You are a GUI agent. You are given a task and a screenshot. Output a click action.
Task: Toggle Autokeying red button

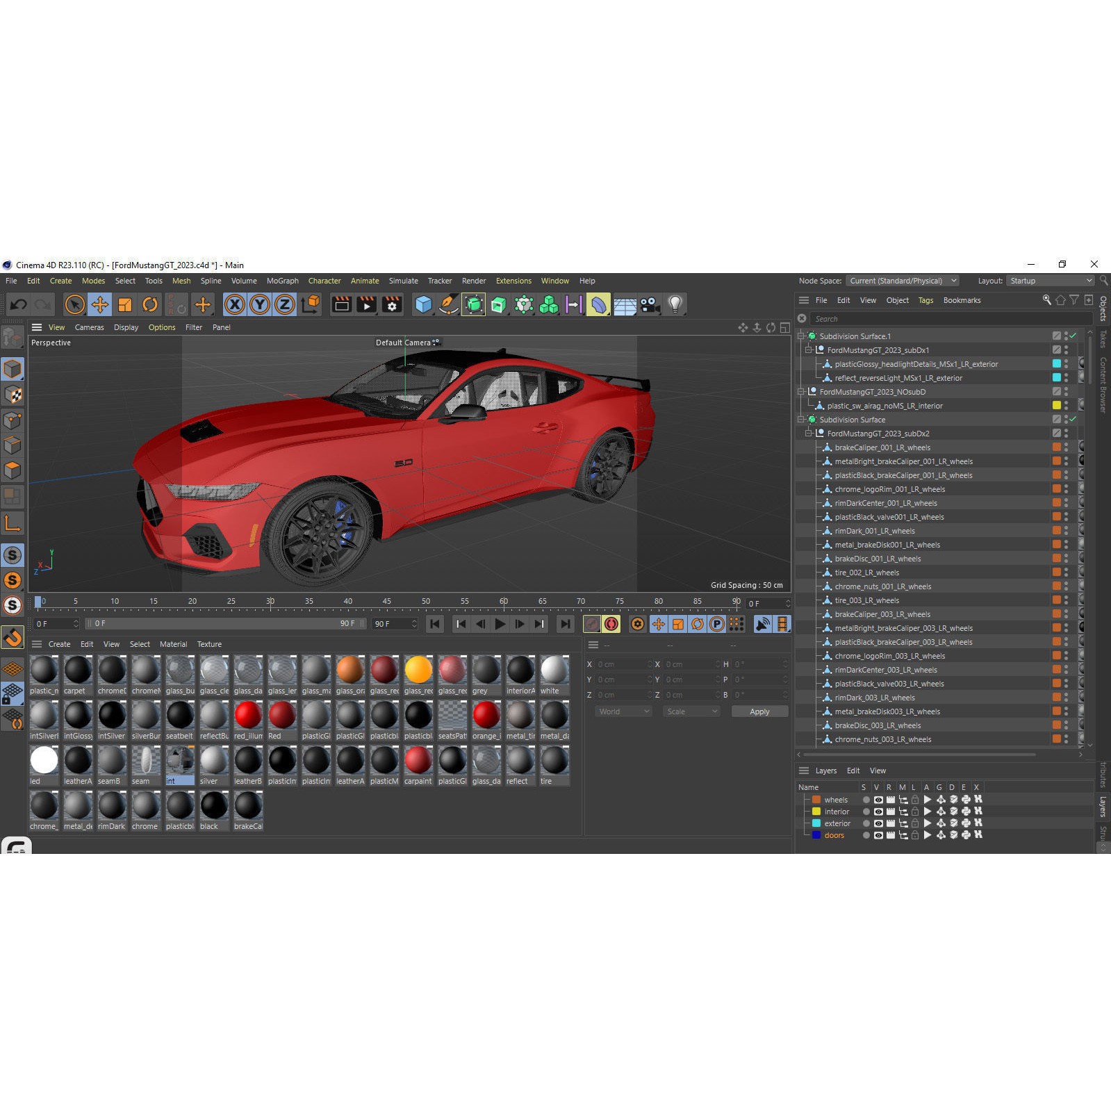tap(611, 624)
